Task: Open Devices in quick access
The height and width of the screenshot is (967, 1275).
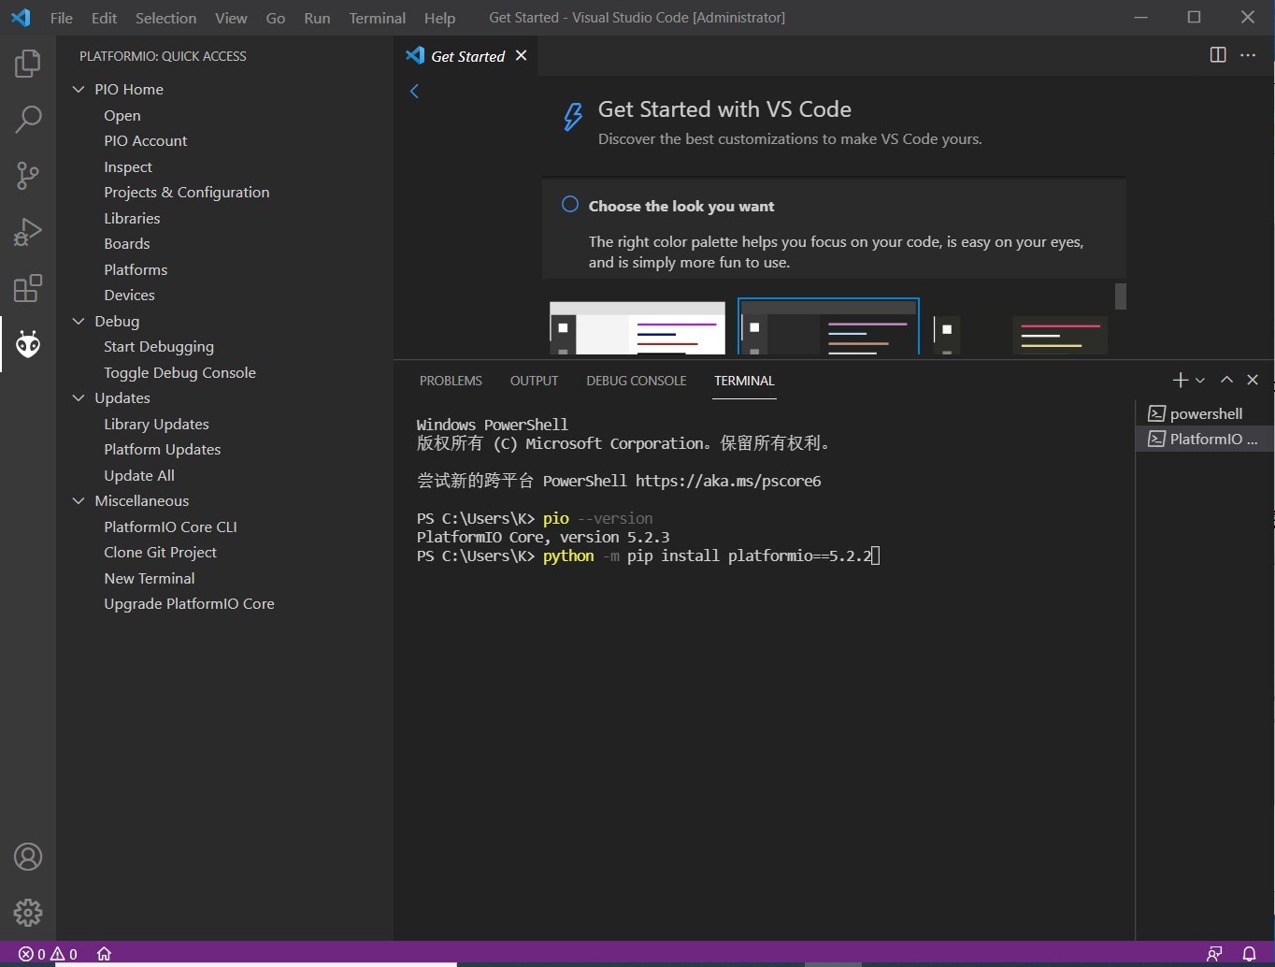Action: [129, 295]
